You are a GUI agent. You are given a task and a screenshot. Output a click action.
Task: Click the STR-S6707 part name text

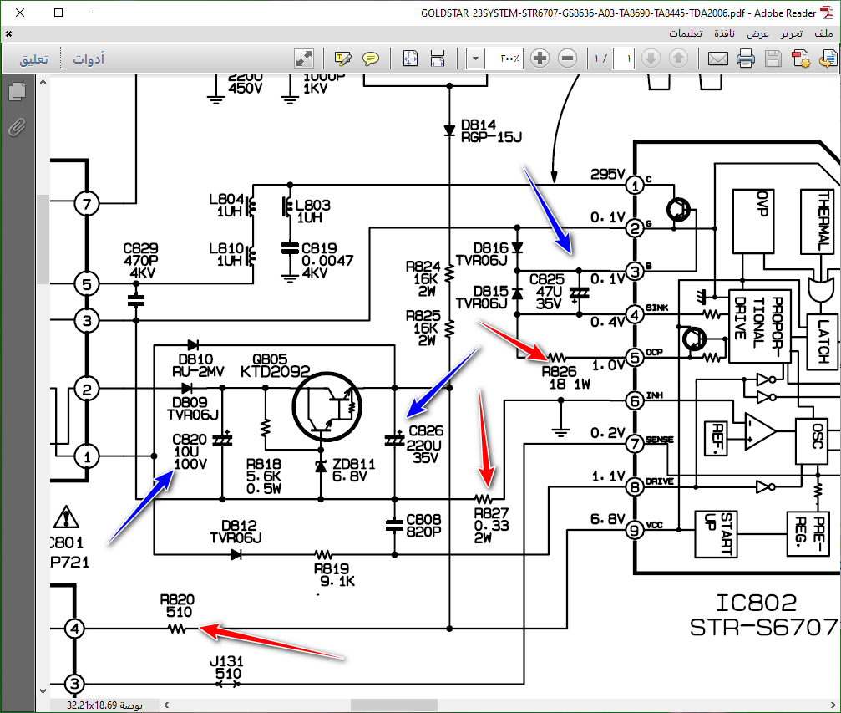[763, 627]
